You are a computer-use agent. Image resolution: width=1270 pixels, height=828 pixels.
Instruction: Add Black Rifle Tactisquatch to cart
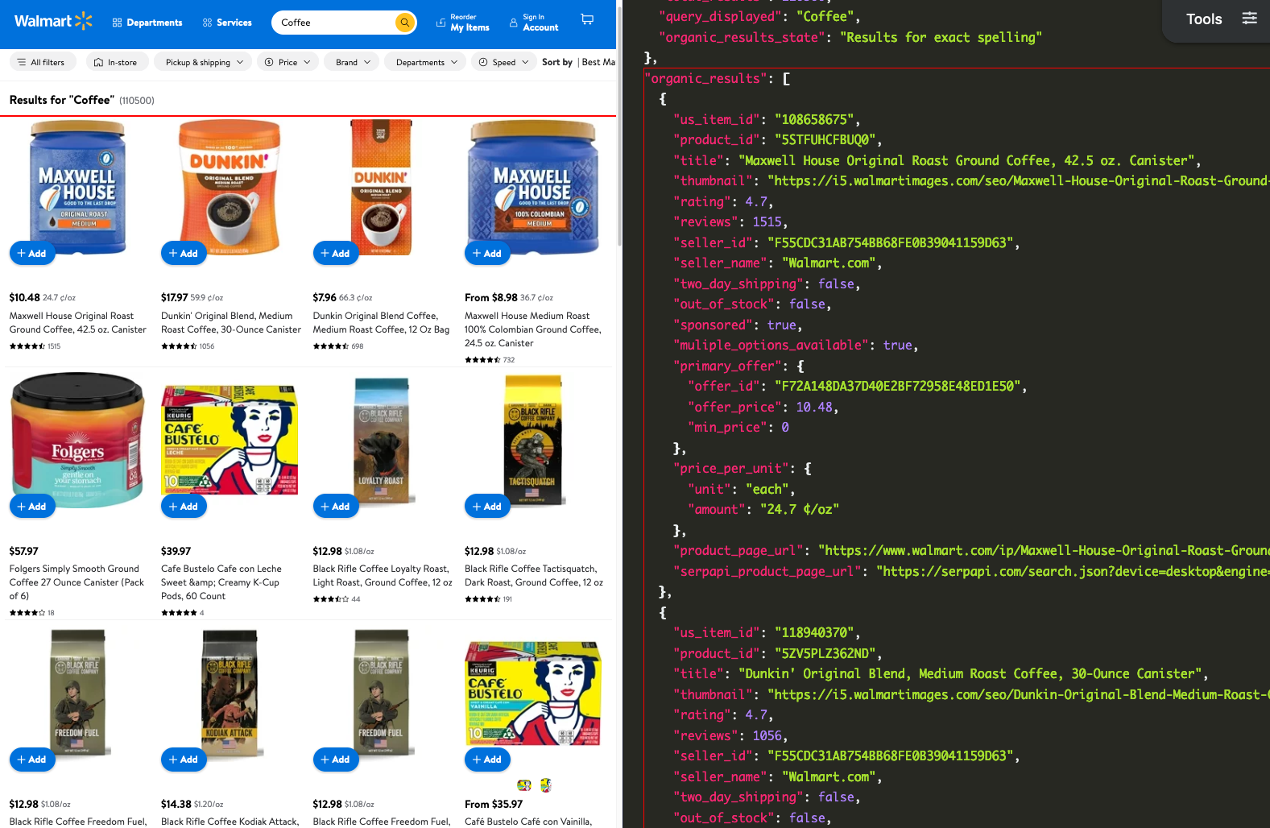pos(487,506)
